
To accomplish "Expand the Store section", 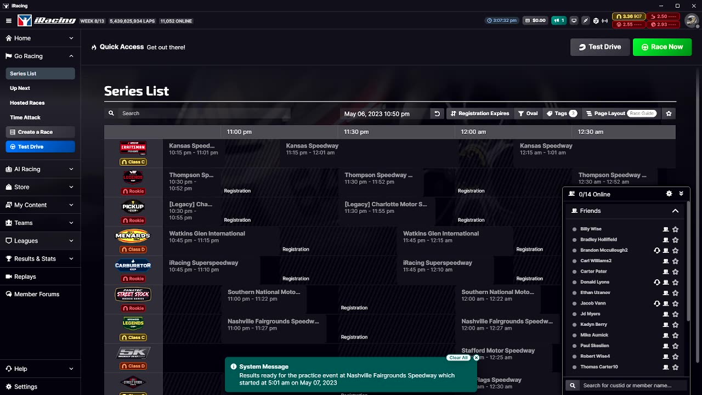I will (x=40, y=187).
